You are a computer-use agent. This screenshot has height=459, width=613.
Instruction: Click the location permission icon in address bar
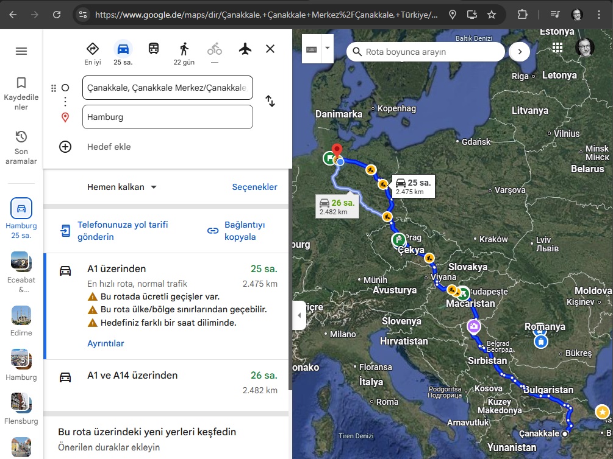coord(453,15)
